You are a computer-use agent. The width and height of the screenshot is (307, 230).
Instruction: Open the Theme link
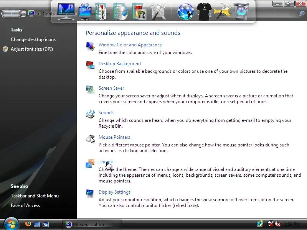tap(106, 162)
